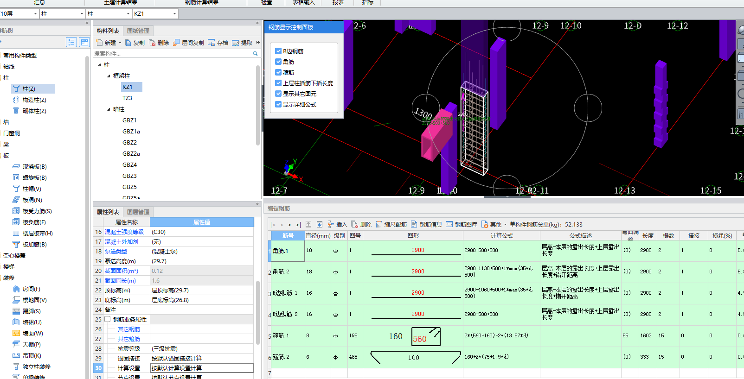Click 插入 (insert) rebar row icon
Image resolution: width=744 pixels, height=379 pixels.
coord(331,224)
